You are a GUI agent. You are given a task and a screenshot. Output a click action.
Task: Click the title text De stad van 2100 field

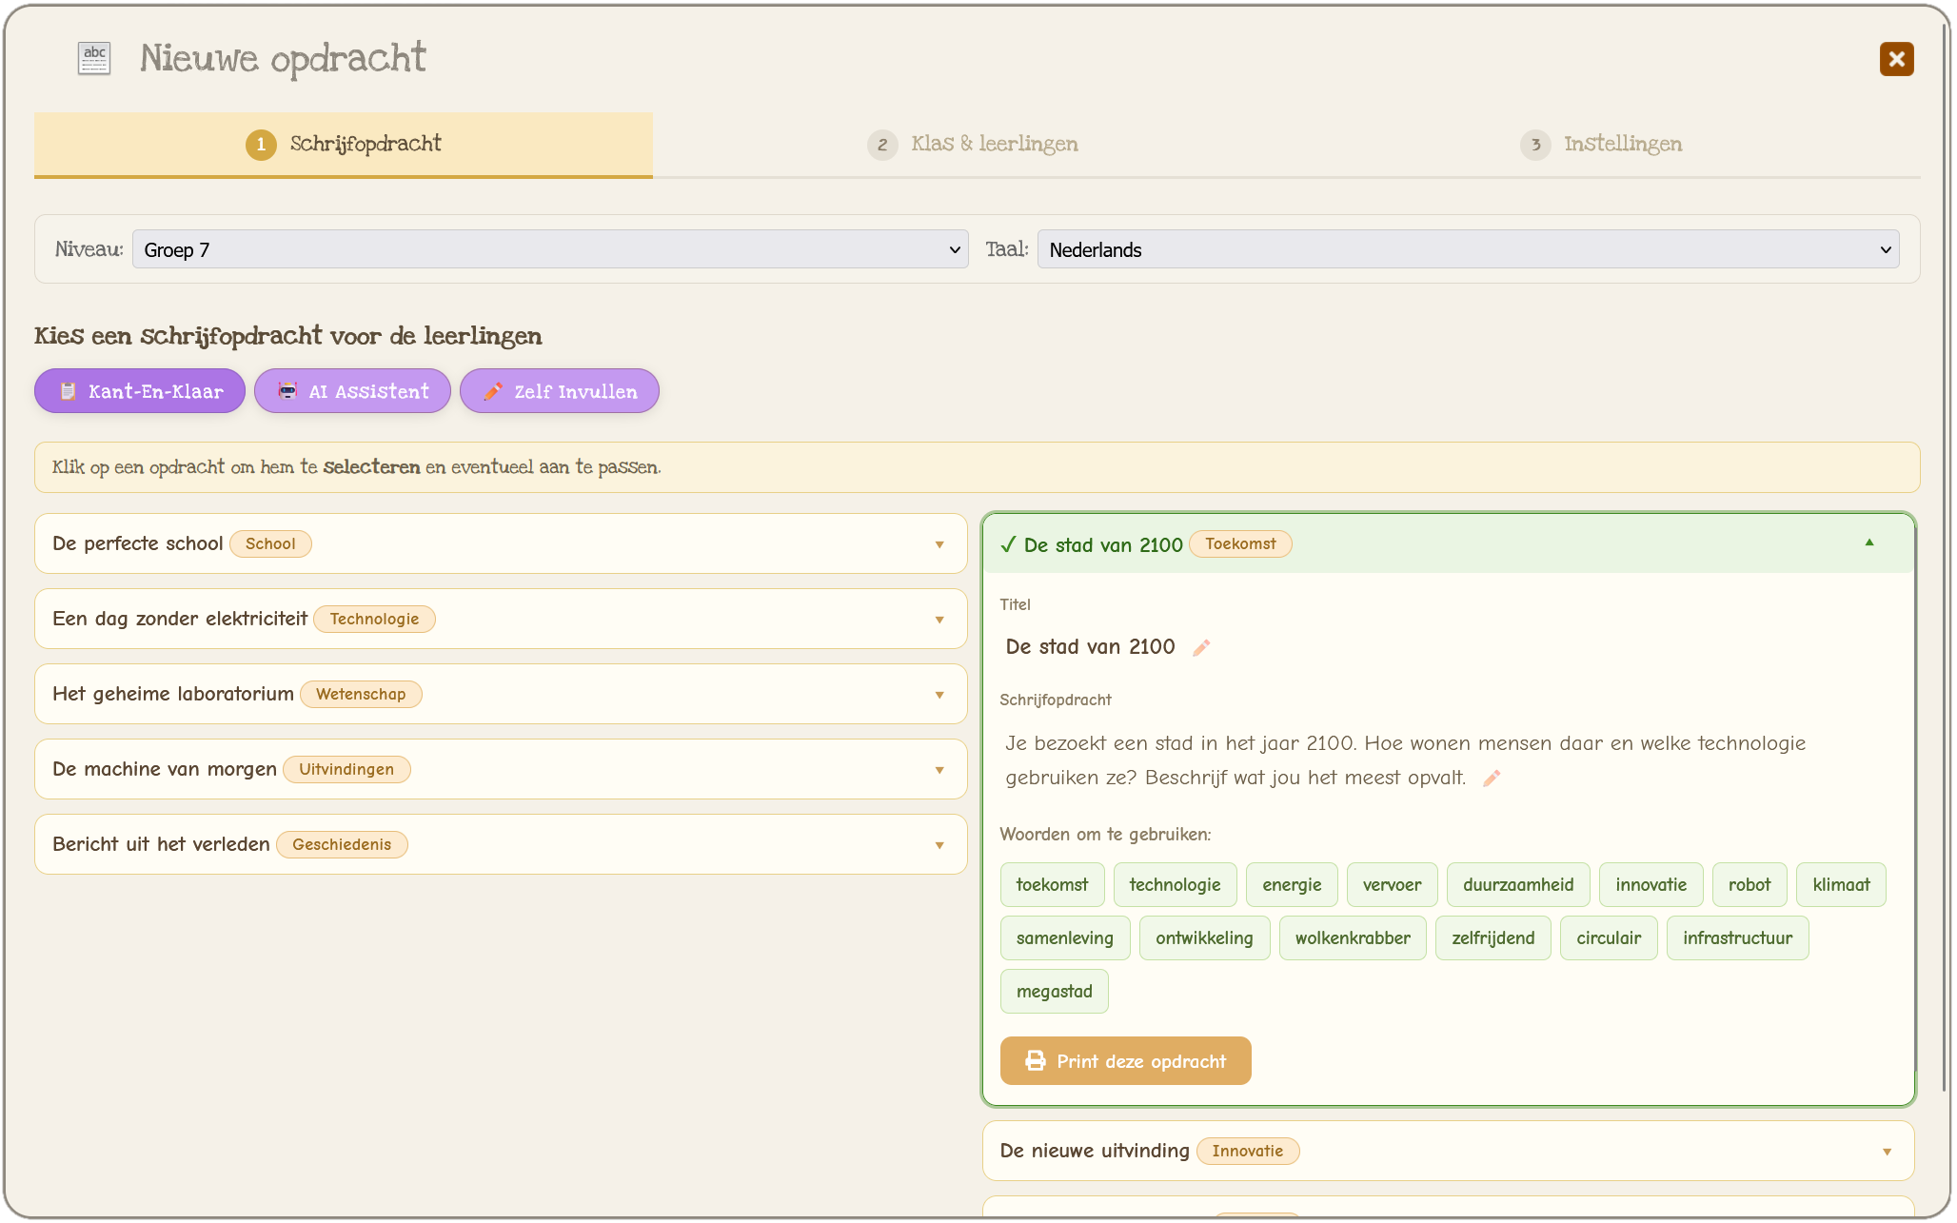pos(1090,647)
